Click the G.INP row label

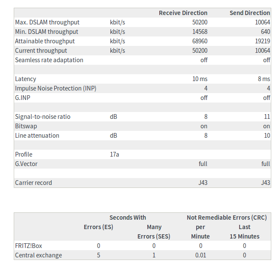pyautogui.click(x=24, y=98)
